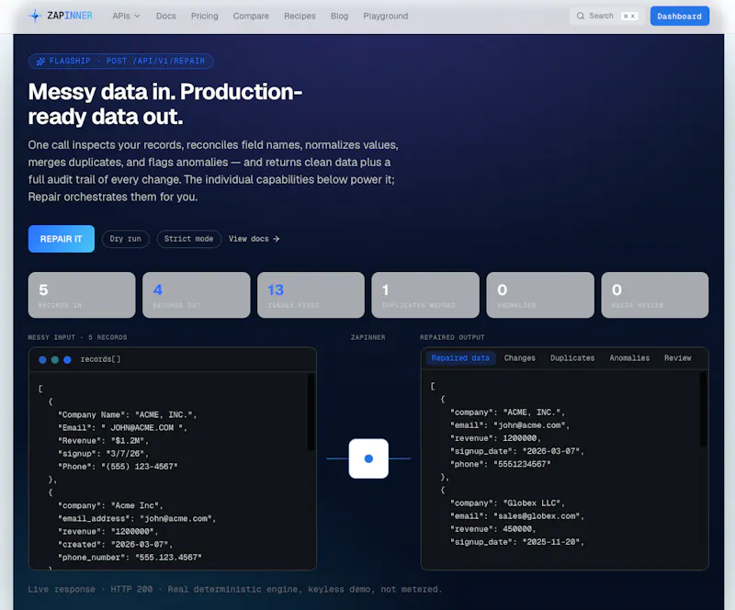Click the "Company Name": "ACME, INC." line

[x=127, y=414]
